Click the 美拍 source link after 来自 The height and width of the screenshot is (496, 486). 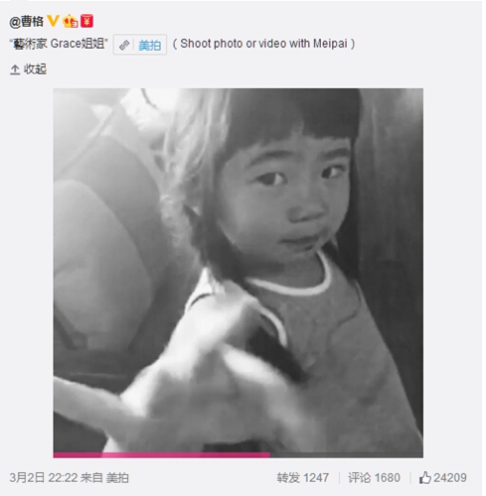[x=117, y=478]
